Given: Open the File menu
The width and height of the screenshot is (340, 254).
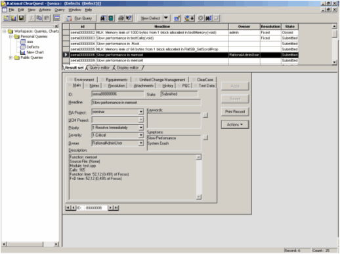Looking at the screenshot, I should click(x=11, y=10).
